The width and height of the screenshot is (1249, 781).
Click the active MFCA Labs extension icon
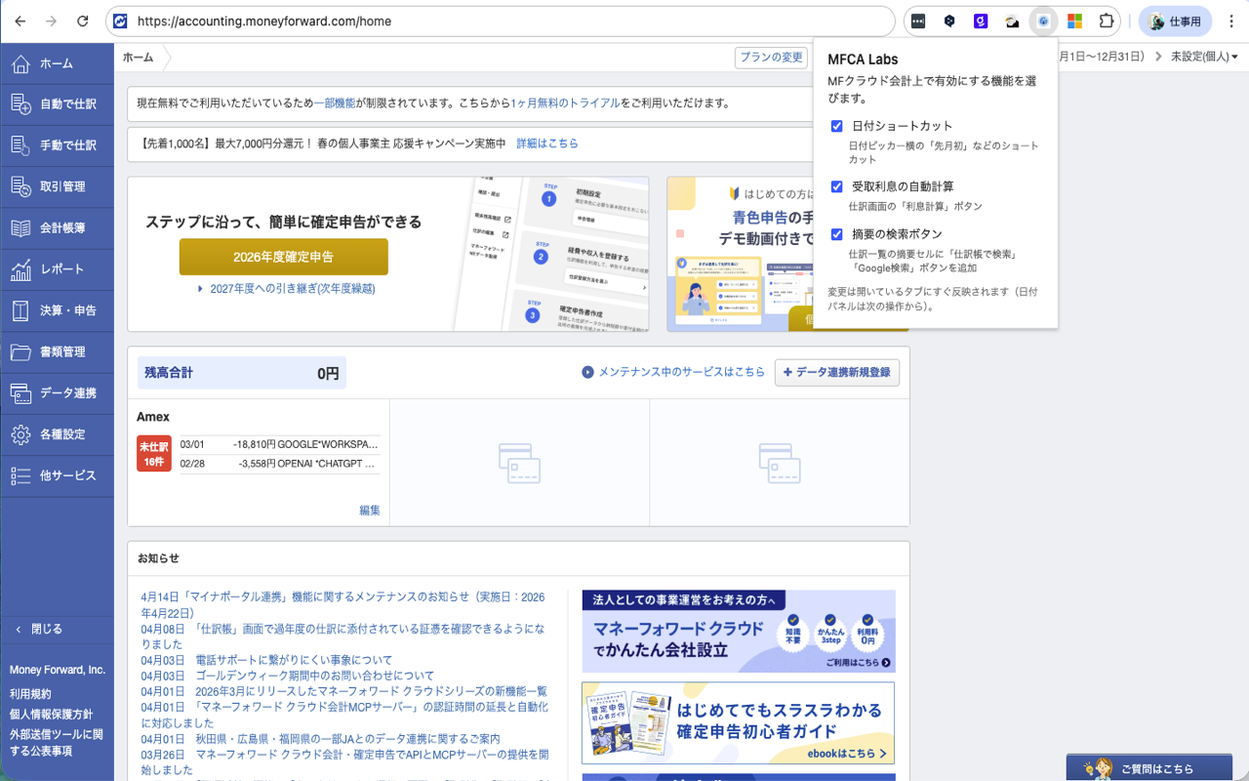(1043, 21)
